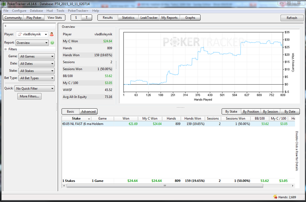Sort by the My C Won column header
306x202 pixels.
pyautogui.click(x=150, y=118)
